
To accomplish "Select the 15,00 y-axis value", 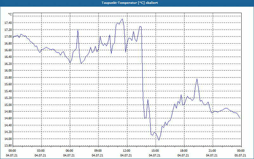I will [8, 105].
